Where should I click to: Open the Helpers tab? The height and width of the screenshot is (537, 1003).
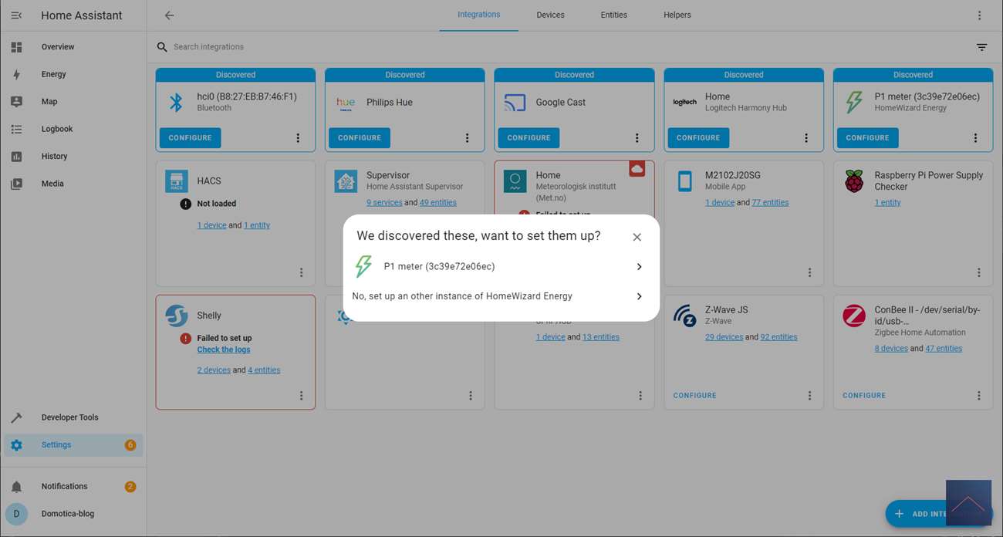pos(677,15)
